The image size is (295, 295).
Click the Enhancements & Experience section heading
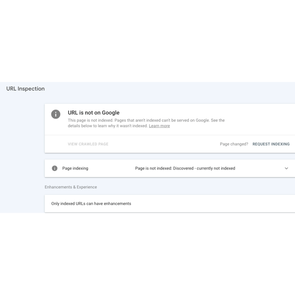(71, 187)
